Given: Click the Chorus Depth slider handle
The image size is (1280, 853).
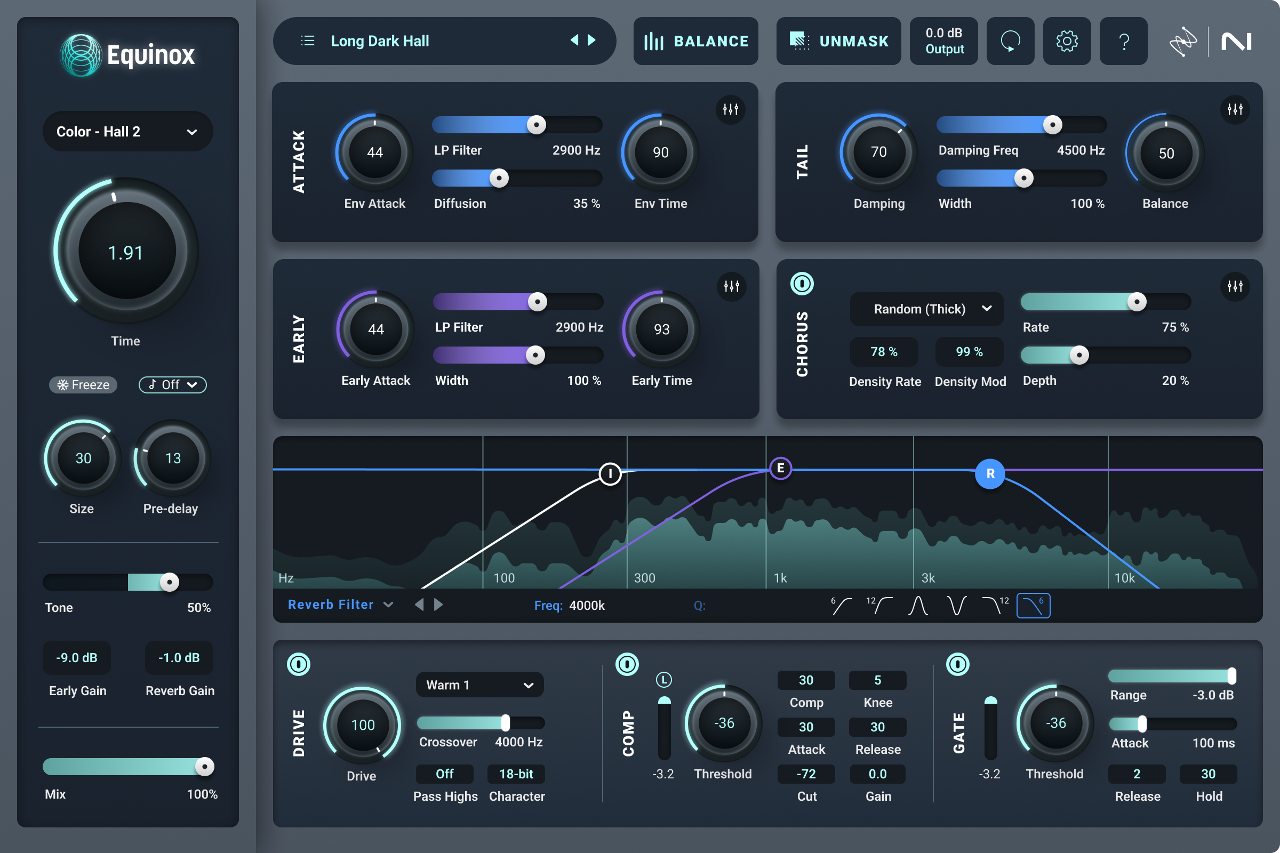Looking at the screenshot, I should click(x=1079, y=355).
